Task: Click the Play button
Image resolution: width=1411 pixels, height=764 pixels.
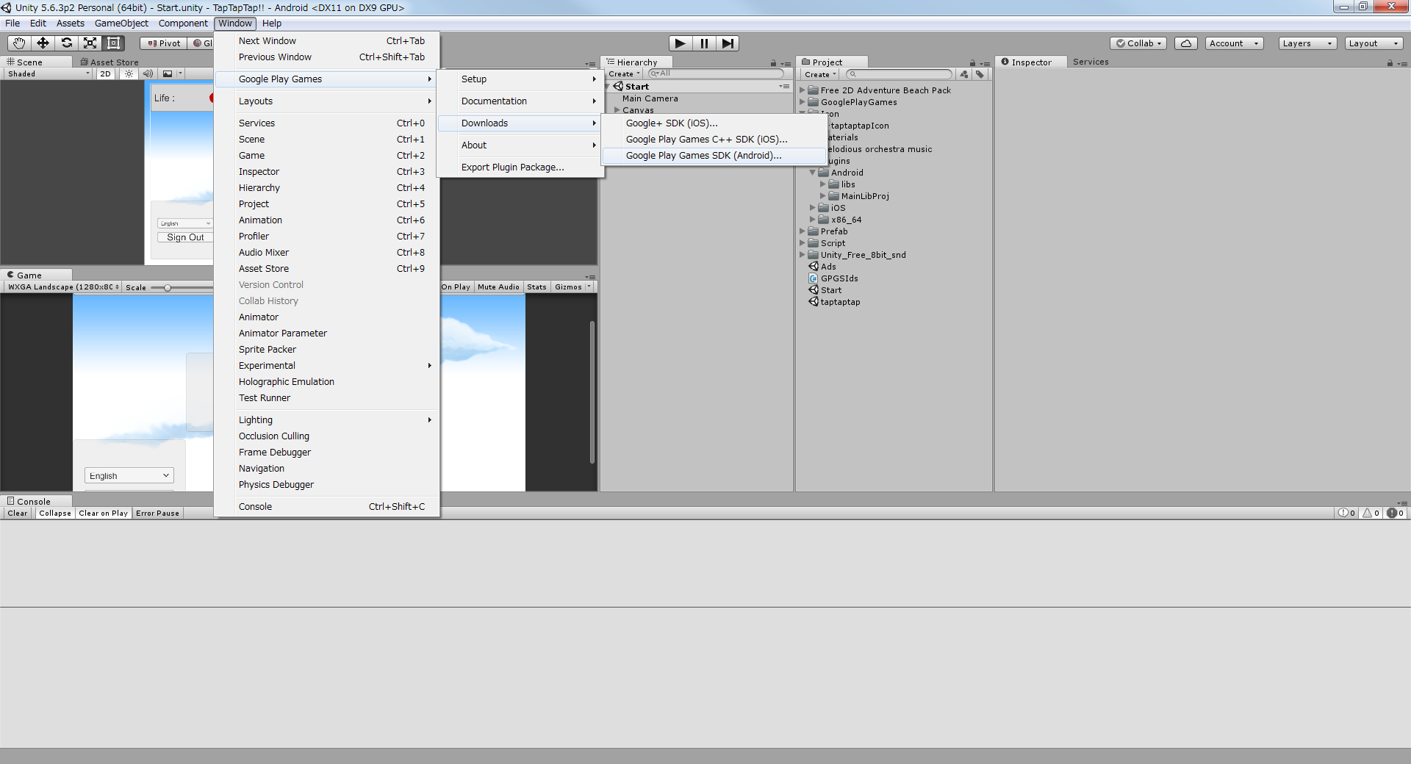Action: click(x=681, y=43)
